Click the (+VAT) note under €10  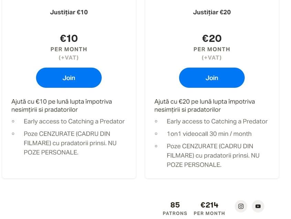[x=69, y=58]
